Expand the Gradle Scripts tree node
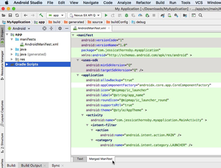Image resolution: width=221 pixels, height=168 pixels. tap(7, 64)
